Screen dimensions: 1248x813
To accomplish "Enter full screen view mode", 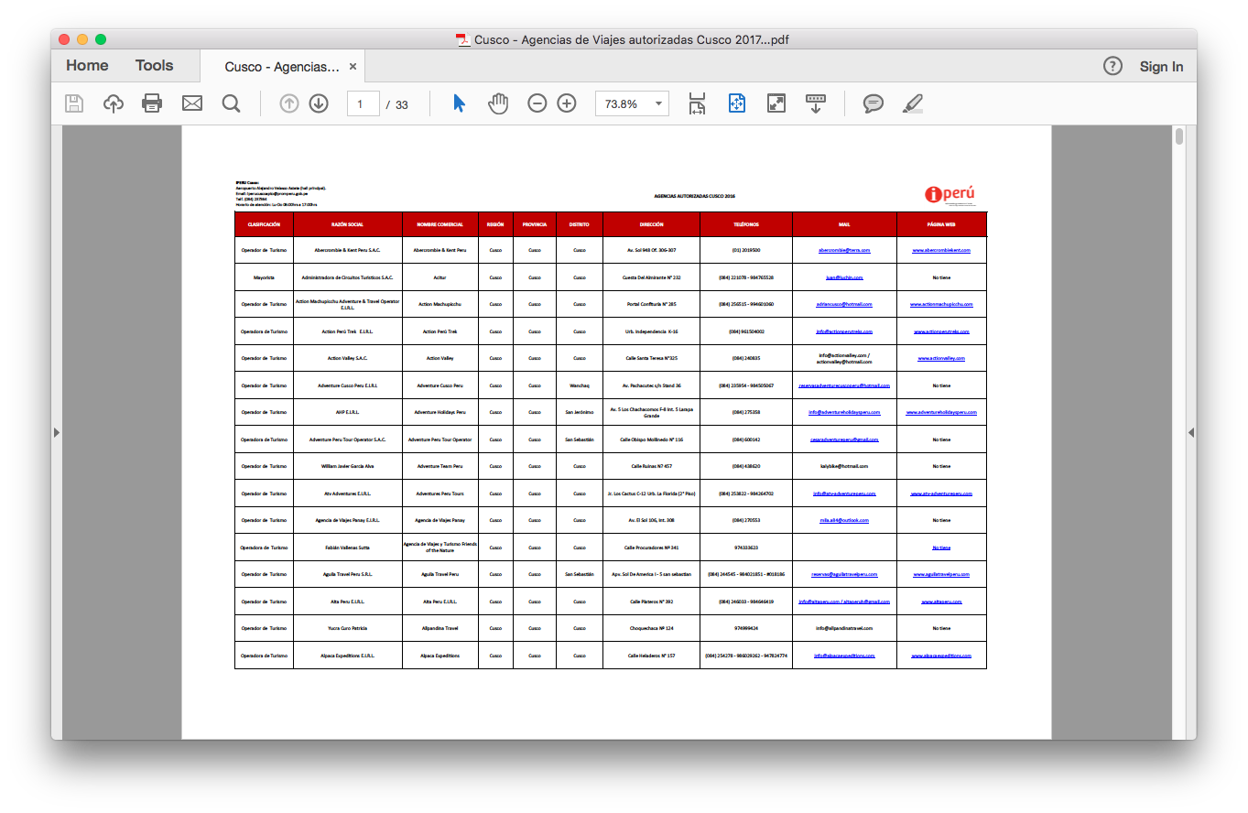I will 776,103.
